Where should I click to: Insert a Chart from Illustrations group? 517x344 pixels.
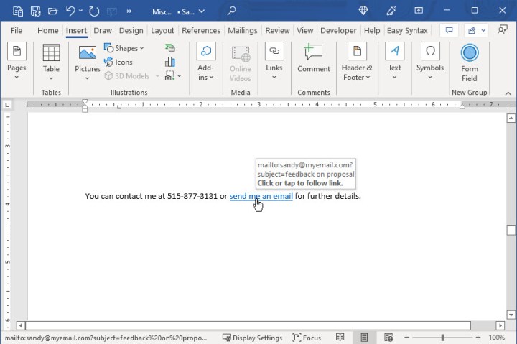pos(170,62)
